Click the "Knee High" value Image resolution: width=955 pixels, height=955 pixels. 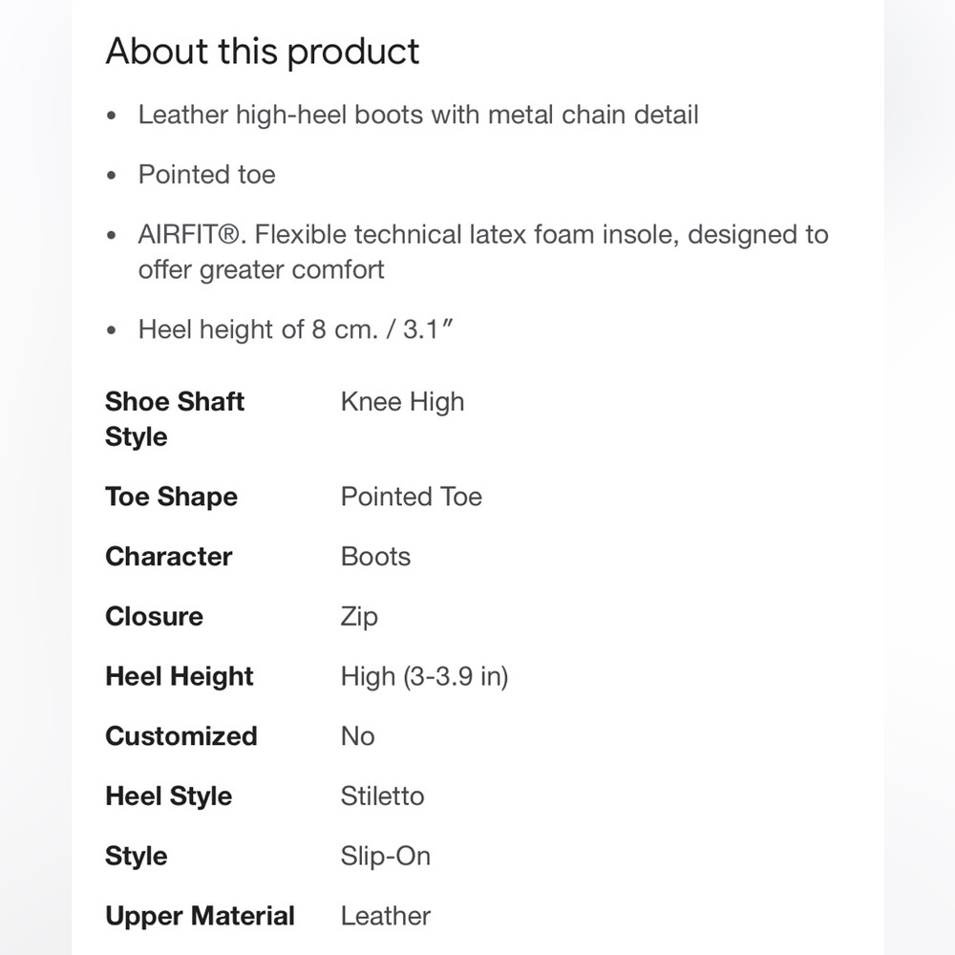(402, 402)
